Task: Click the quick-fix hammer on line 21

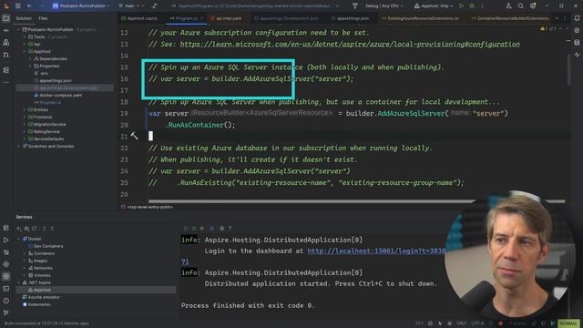Action: (x=134, y=136)
